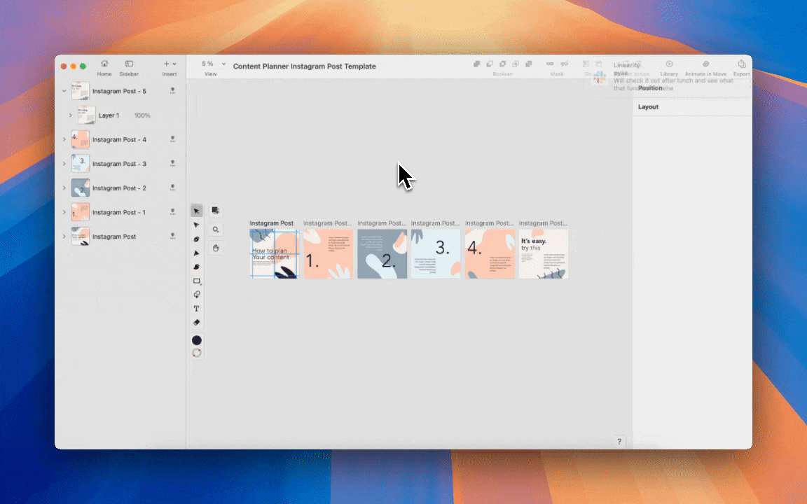The image size is (807, 504).
Task: Click the icon right of Instagram Post - 3
Action: [x=172, y=163]
